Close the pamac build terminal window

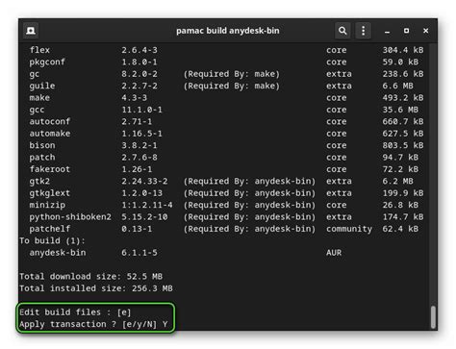[x=425, y=31]
